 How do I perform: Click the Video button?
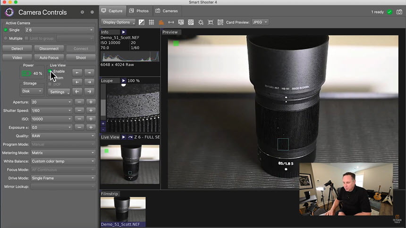pos(17,57)
